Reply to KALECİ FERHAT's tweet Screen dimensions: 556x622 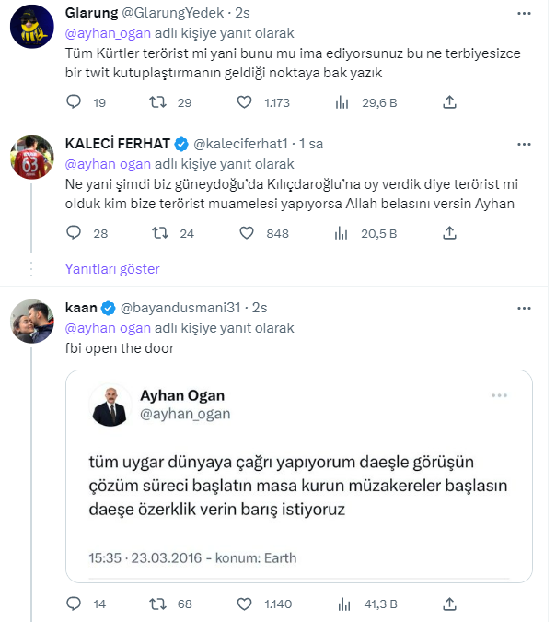[x=75, y=234]
